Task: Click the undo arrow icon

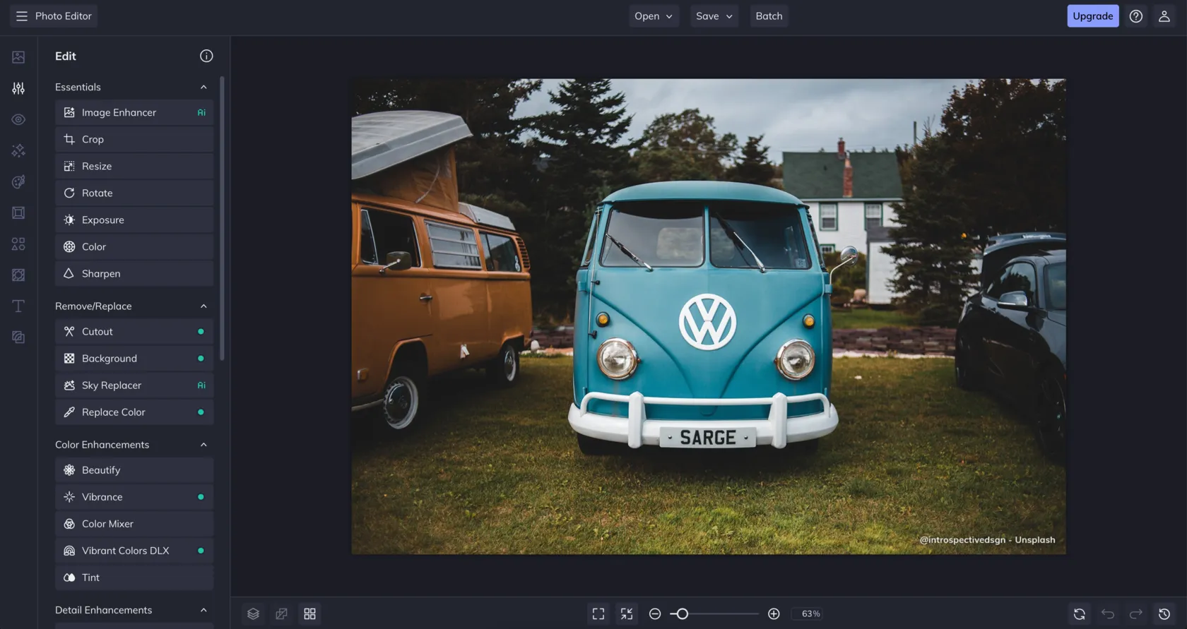Action: 1108,613
